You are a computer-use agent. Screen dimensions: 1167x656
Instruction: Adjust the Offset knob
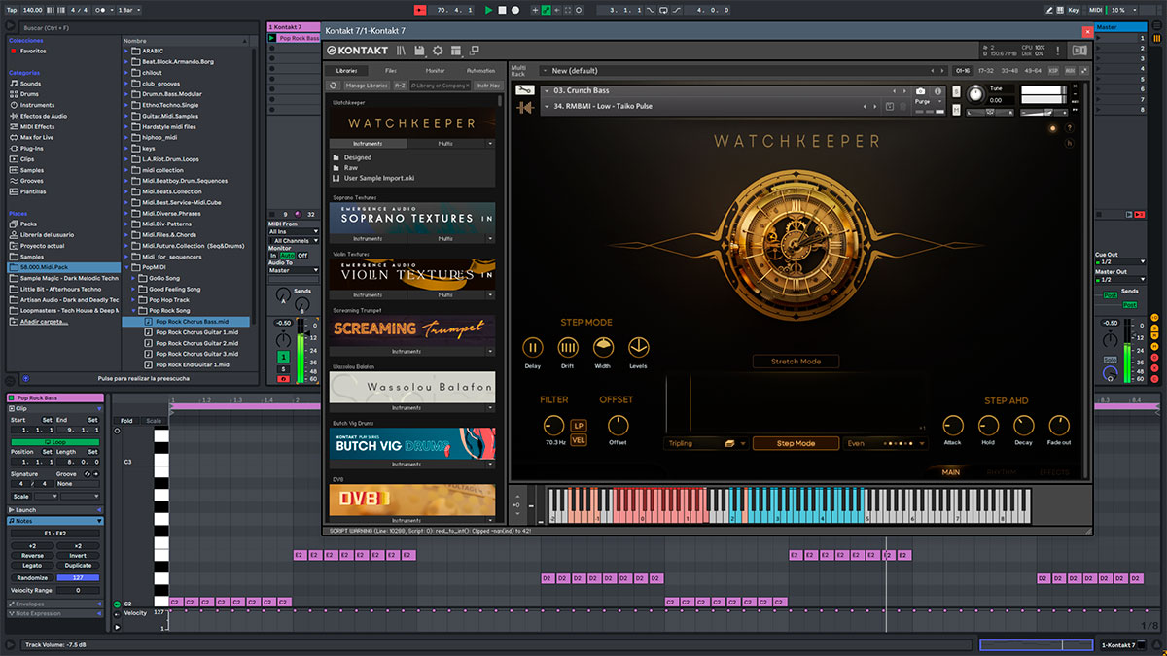pyautogui.click(x=618, y=425)
